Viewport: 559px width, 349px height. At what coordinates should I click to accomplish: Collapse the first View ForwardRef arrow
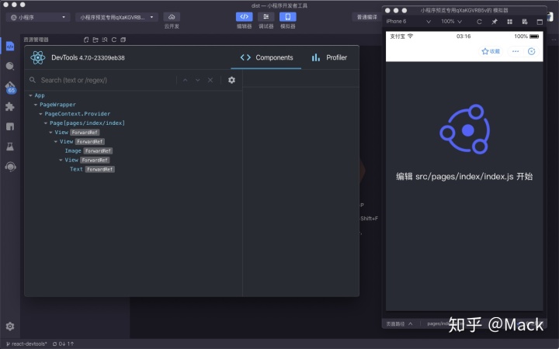click(x=50, y=133)
